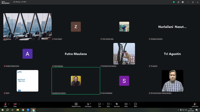Viewport: 200px width, 112px height.
Task: Click Nurlailani Nasut... name tile
Action: [172, 27]
